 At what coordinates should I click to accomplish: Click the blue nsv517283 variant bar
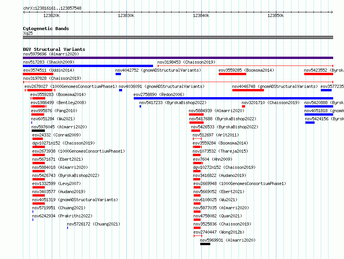tap(88, 66)
